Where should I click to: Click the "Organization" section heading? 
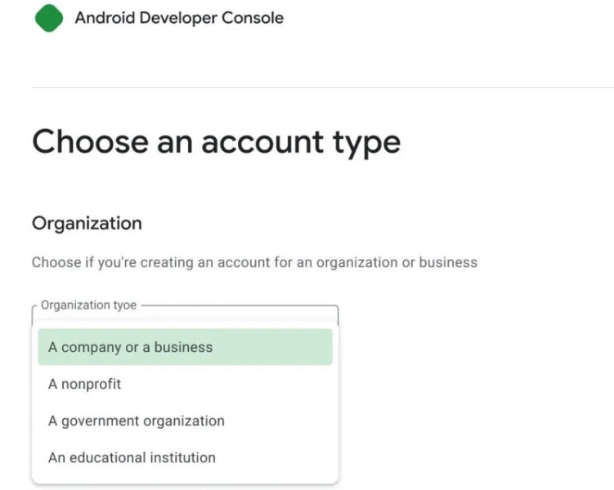[86, 223]
